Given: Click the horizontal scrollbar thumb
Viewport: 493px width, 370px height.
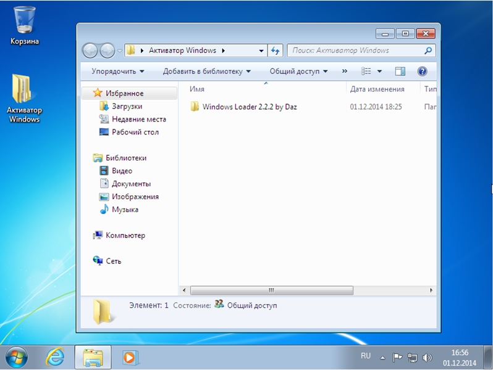Looking at the screenshot, I should 272,290.
